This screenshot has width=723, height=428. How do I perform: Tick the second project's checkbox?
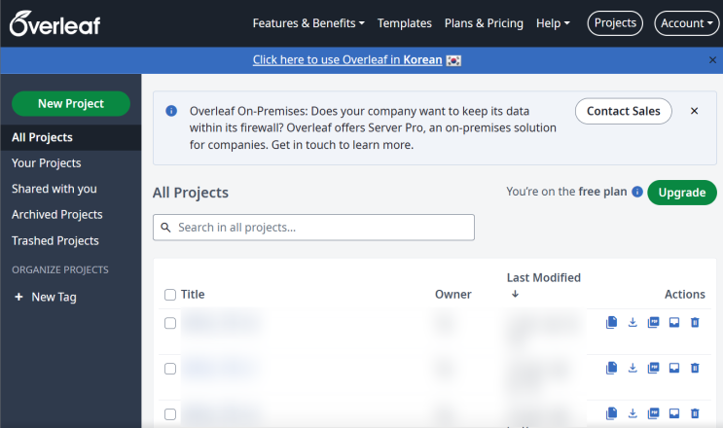click(170, 369)
